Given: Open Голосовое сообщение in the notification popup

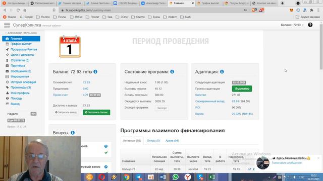Looking at the screenshot, I should click(x=287, y=163).
